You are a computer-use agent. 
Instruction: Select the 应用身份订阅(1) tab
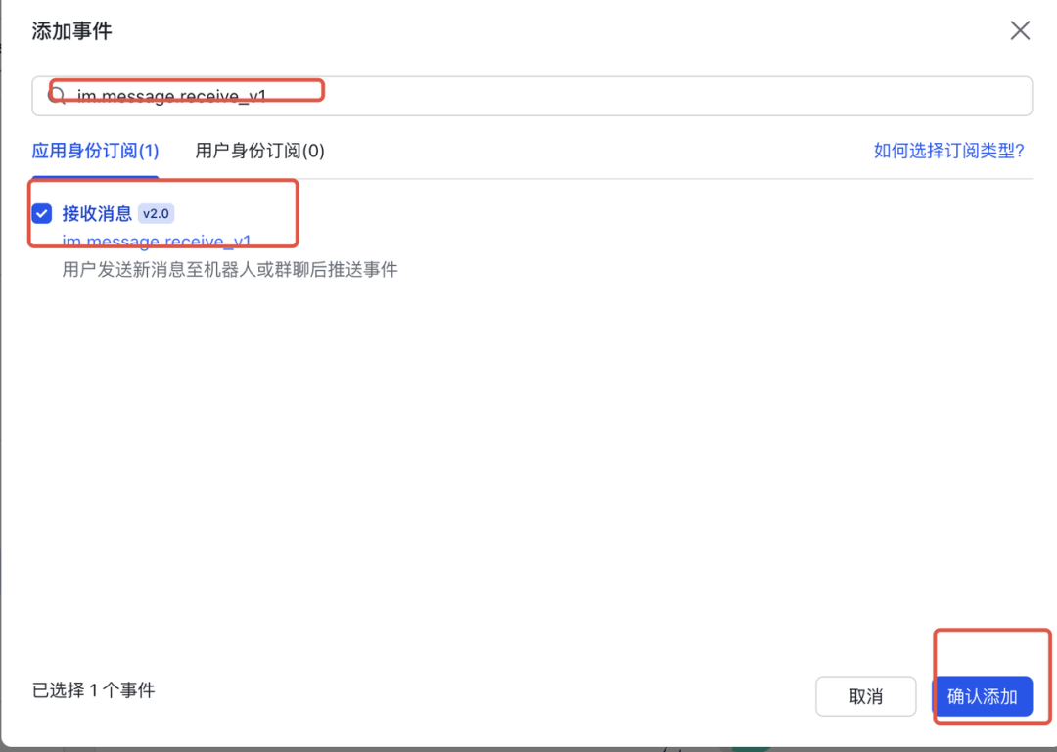point(95,151)
